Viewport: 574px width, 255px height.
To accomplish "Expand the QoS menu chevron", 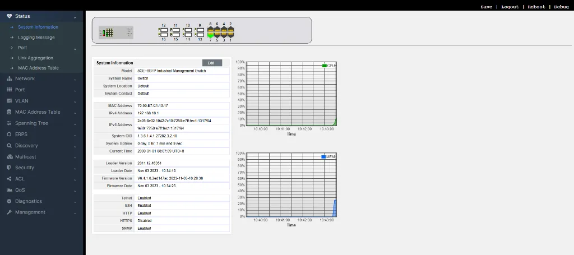I will [x=75, y=191].
